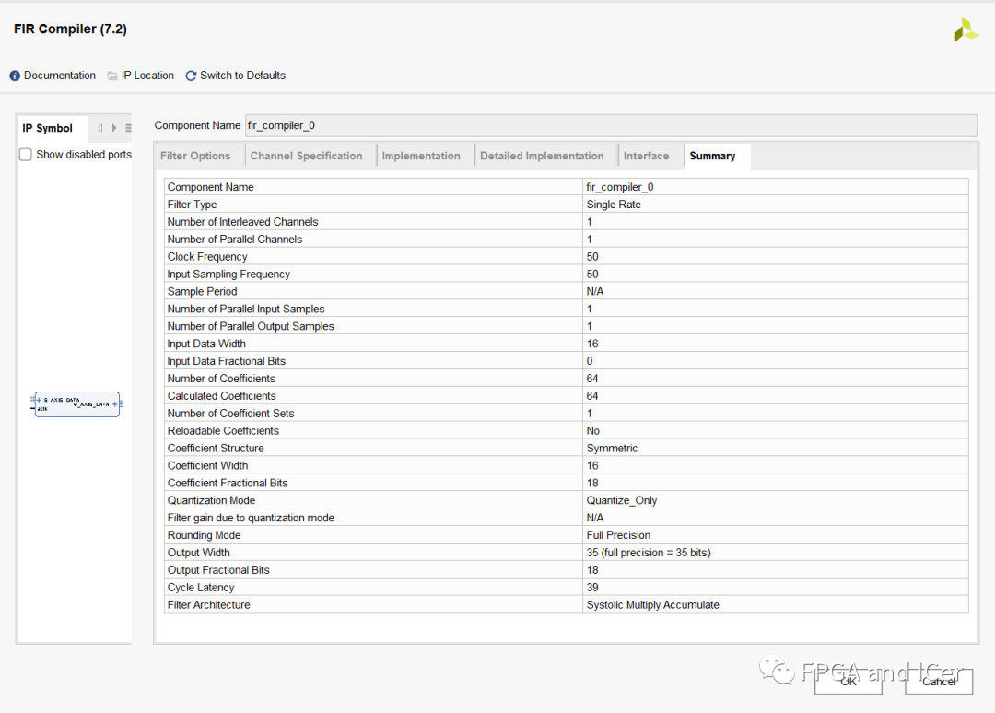Select the Component Name row label in table

pos(211,187)
